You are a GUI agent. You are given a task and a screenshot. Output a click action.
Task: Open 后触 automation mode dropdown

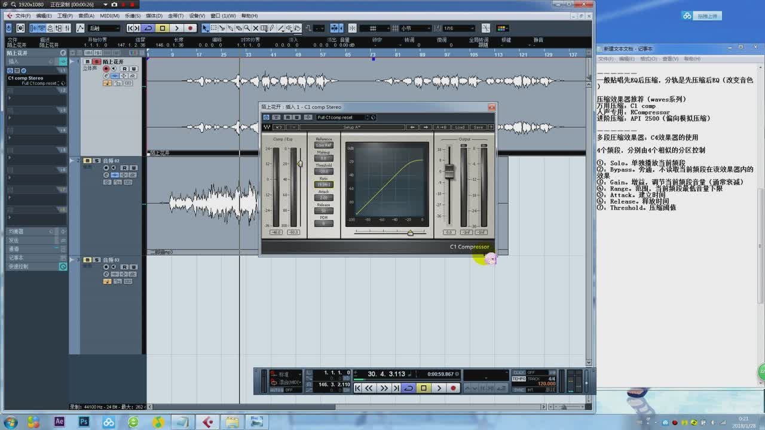point(103,28)
